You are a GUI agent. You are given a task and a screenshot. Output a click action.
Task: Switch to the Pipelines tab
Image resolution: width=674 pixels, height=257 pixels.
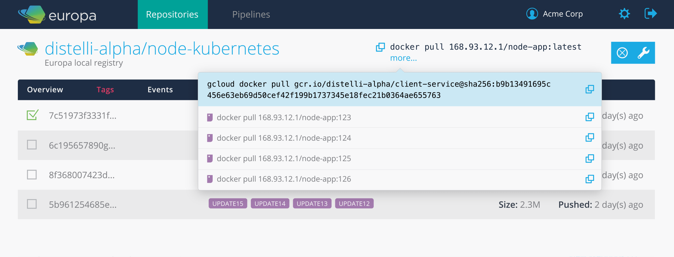click(251, 14)
